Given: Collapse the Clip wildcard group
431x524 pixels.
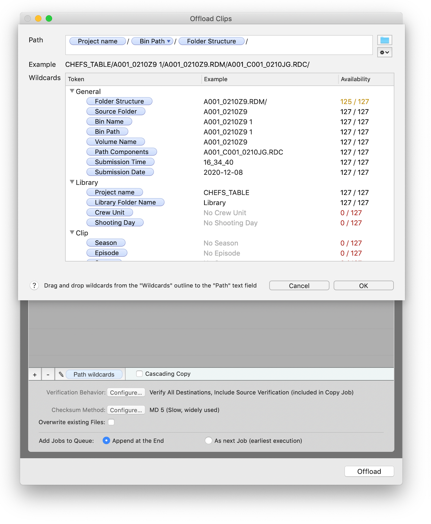Looking at the screenshot, I should pyautogui.click(x=72, y=233).
